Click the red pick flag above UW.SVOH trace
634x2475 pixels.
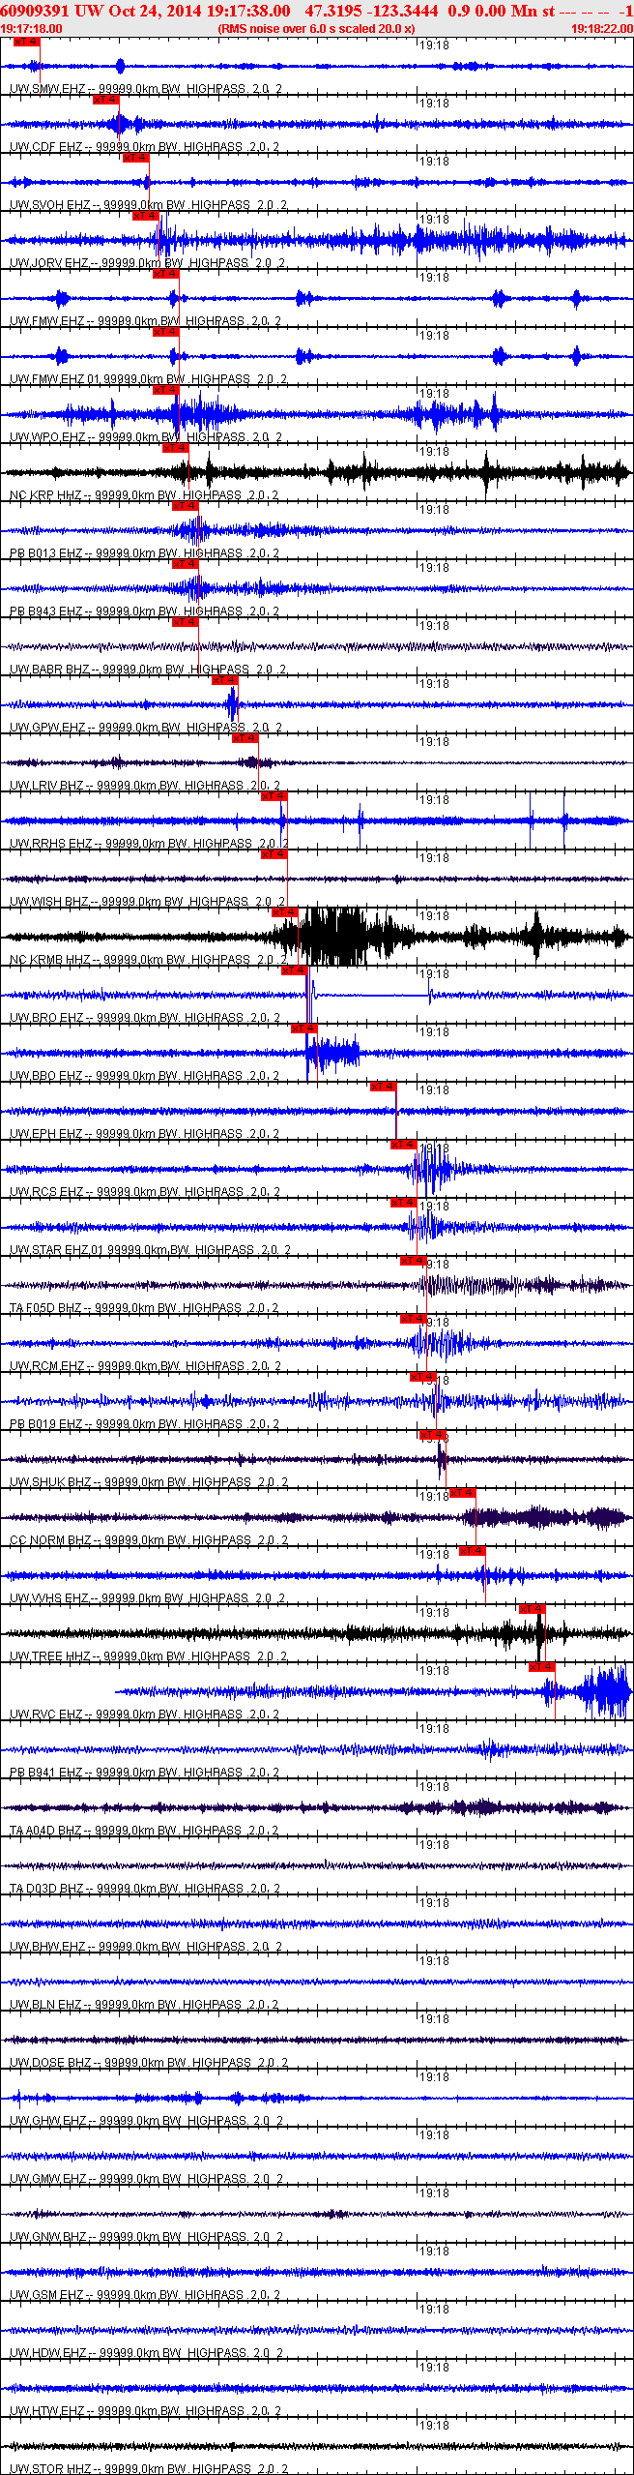coord(136,158)
